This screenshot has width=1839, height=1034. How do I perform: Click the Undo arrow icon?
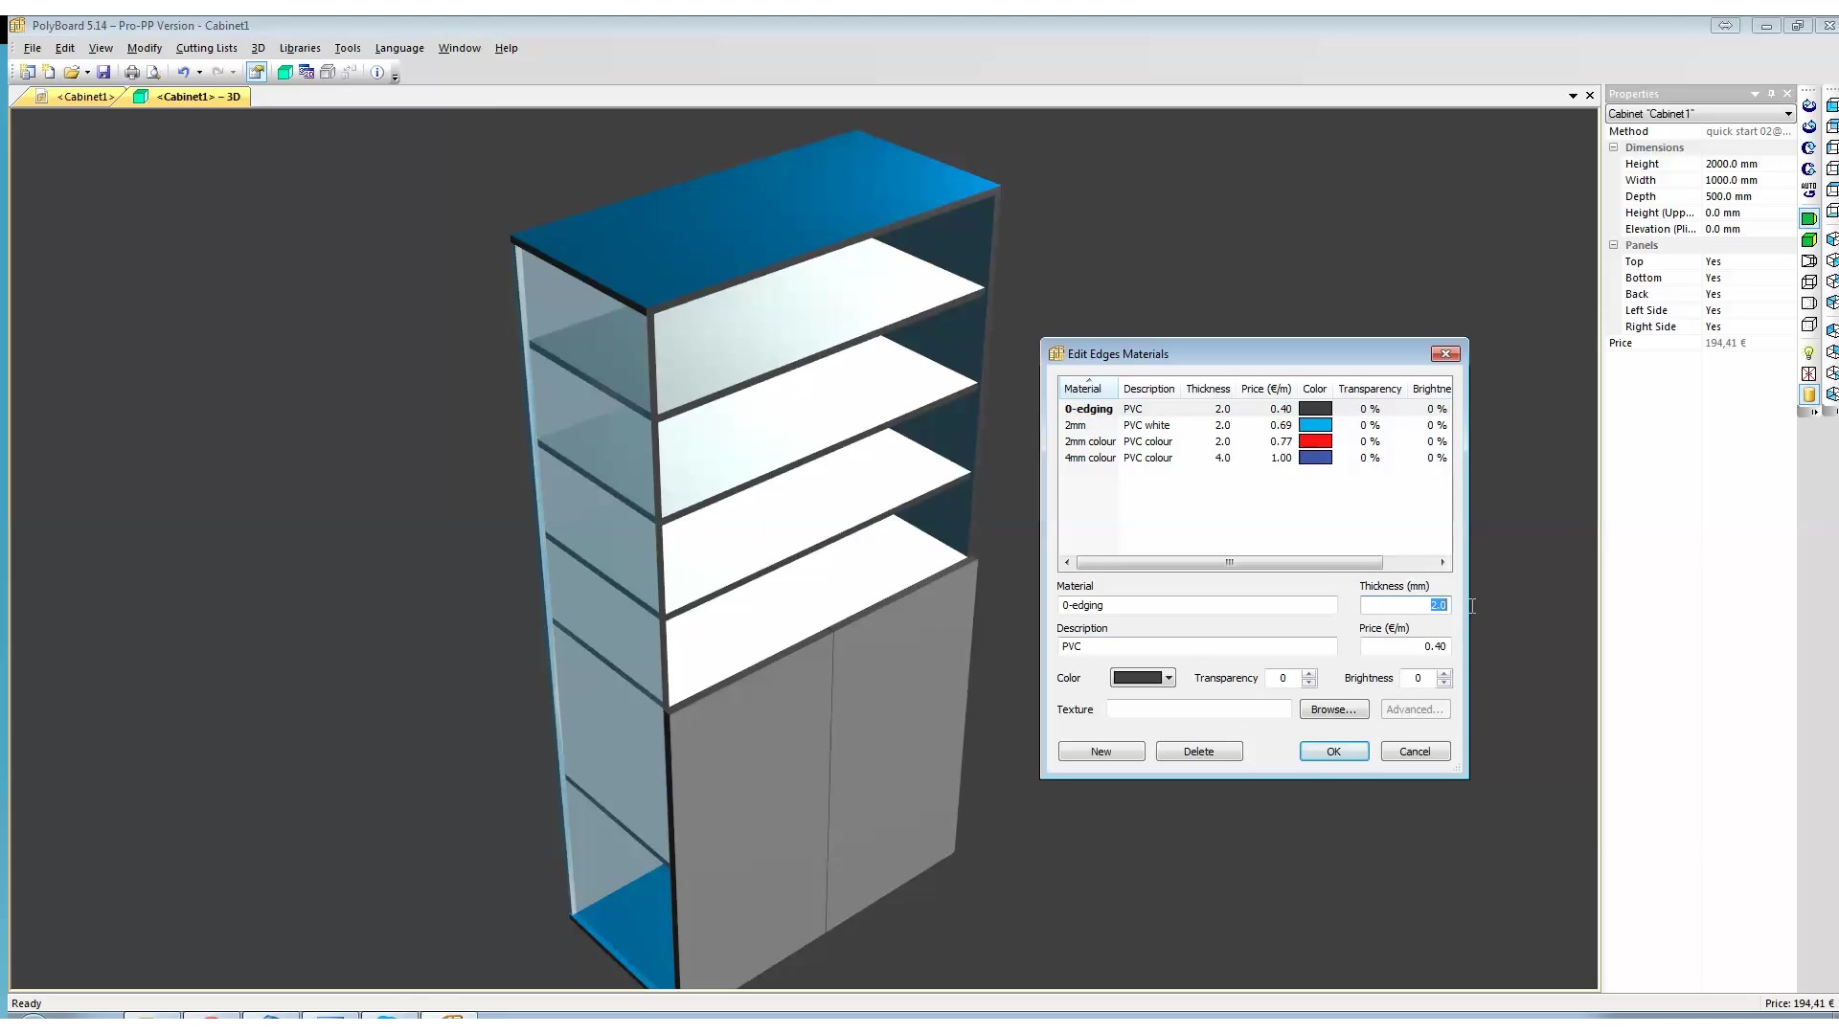point(182,72)
